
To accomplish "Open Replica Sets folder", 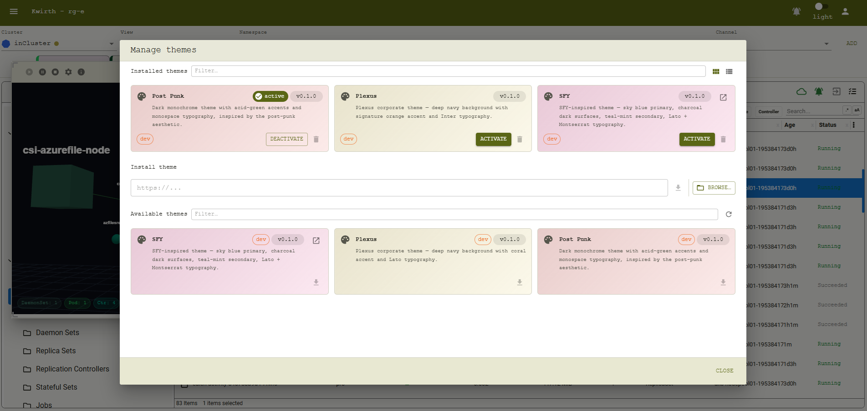I will pyautogui.click(x=56, y=351).
